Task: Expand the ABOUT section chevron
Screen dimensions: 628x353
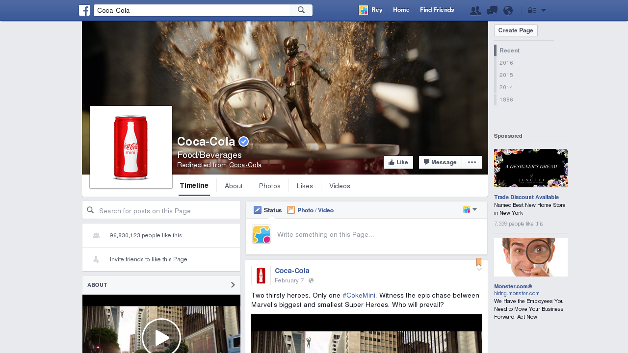Action: (x=233, y=285)
